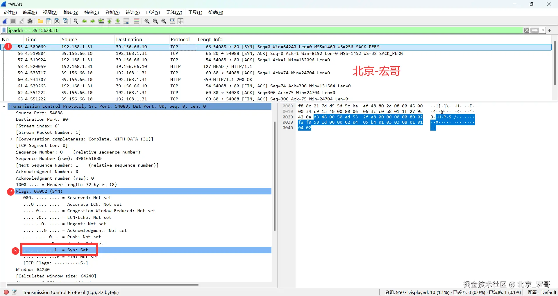This screenshot has height=296, width=558.
Task: Open Find Packet magnifier tool
Action: click(76, 21)
